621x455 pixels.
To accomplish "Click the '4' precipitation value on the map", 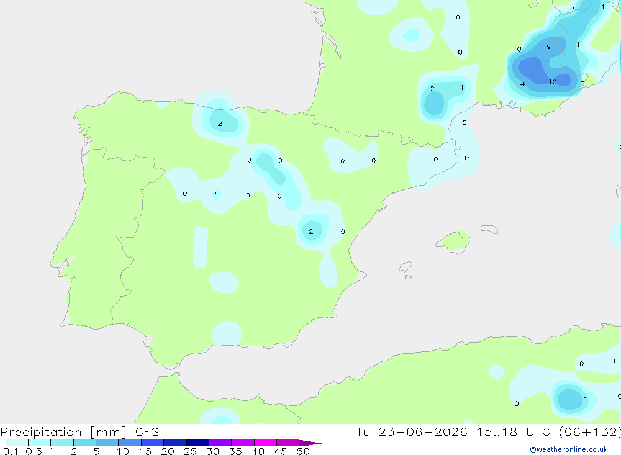I will tap(522, 84).
